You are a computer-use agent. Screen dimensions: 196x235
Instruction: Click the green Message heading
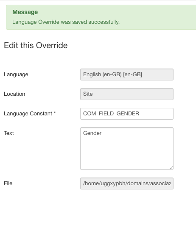pyautogui.click(x=25, y=12)
